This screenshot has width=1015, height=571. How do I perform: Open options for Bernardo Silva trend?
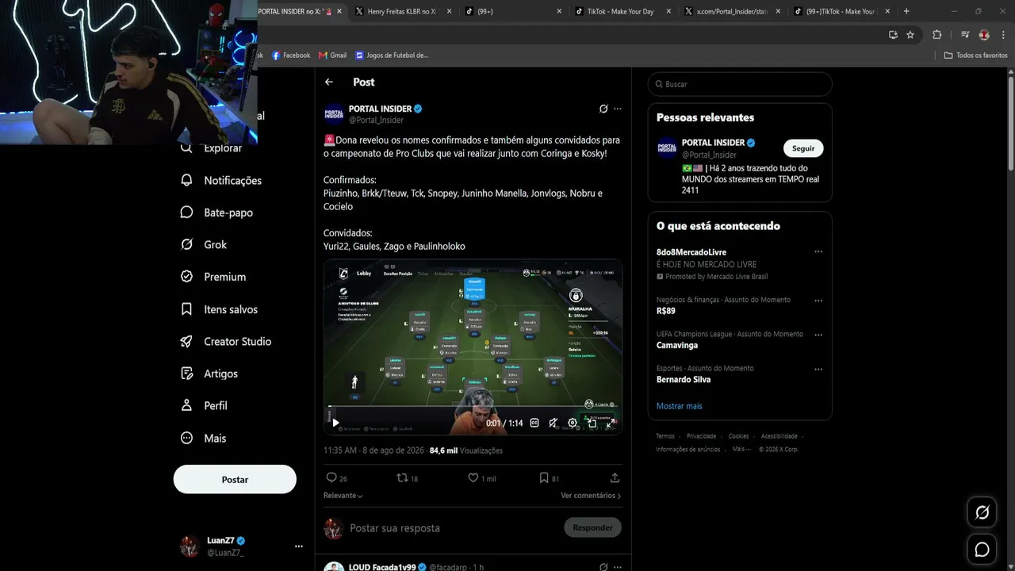pos(818,369)
